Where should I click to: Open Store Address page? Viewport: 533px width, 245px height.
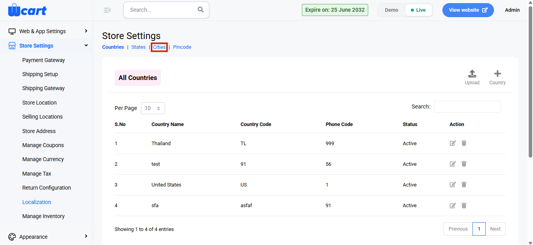pos(39,131)
